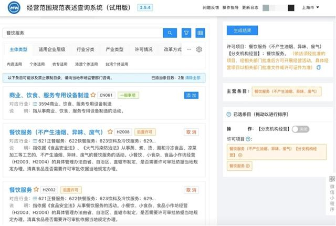The image size is (336, 226).
Task: Click 取消 for H2008 entry
Action: coord(191,132)
